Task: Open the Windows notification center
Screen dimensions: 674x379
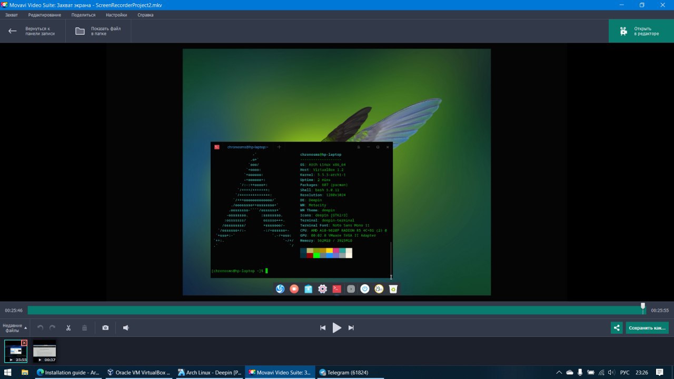Action: pyautogui.click(x=660, y=372)
